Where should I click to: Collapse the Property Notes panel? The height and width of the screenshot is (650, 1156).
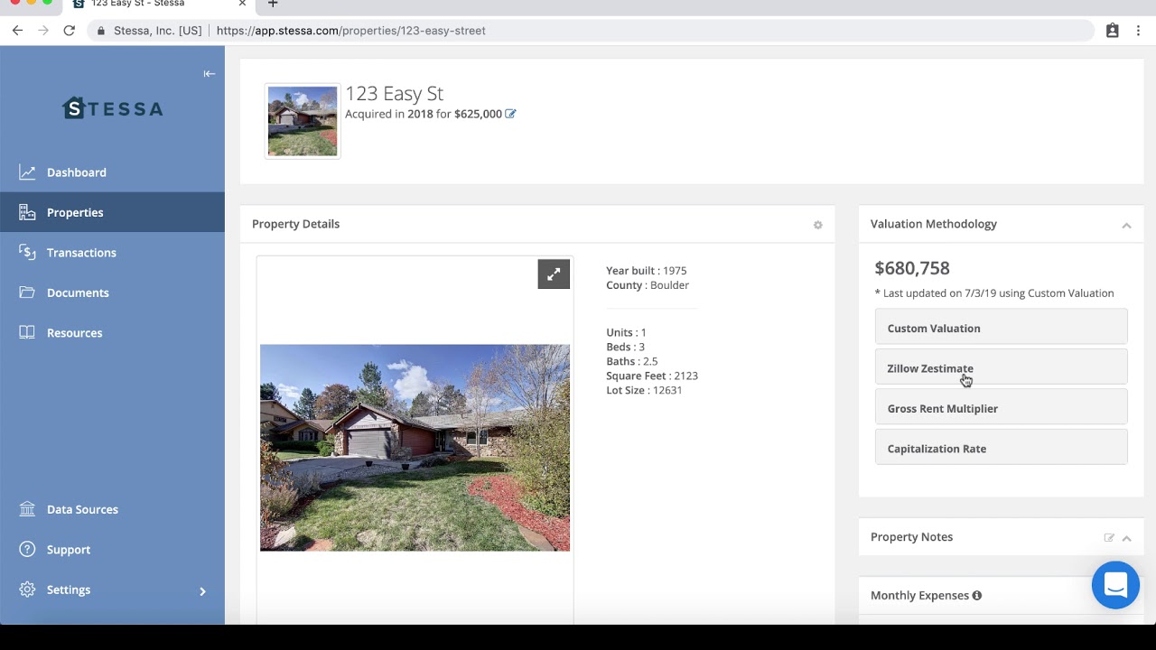pos(1126,538)
